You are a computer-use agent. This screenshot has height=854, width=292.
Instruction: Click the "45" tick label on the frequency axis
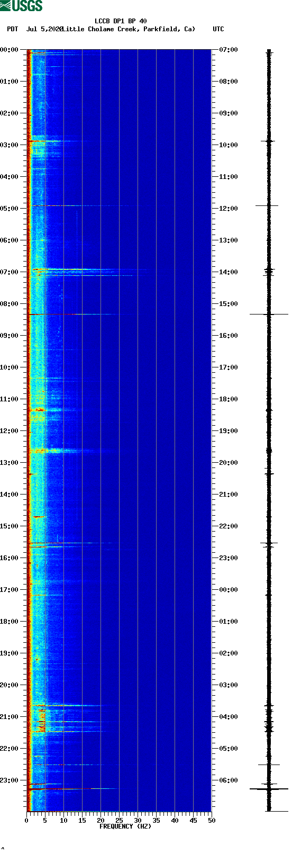(193, 821)
